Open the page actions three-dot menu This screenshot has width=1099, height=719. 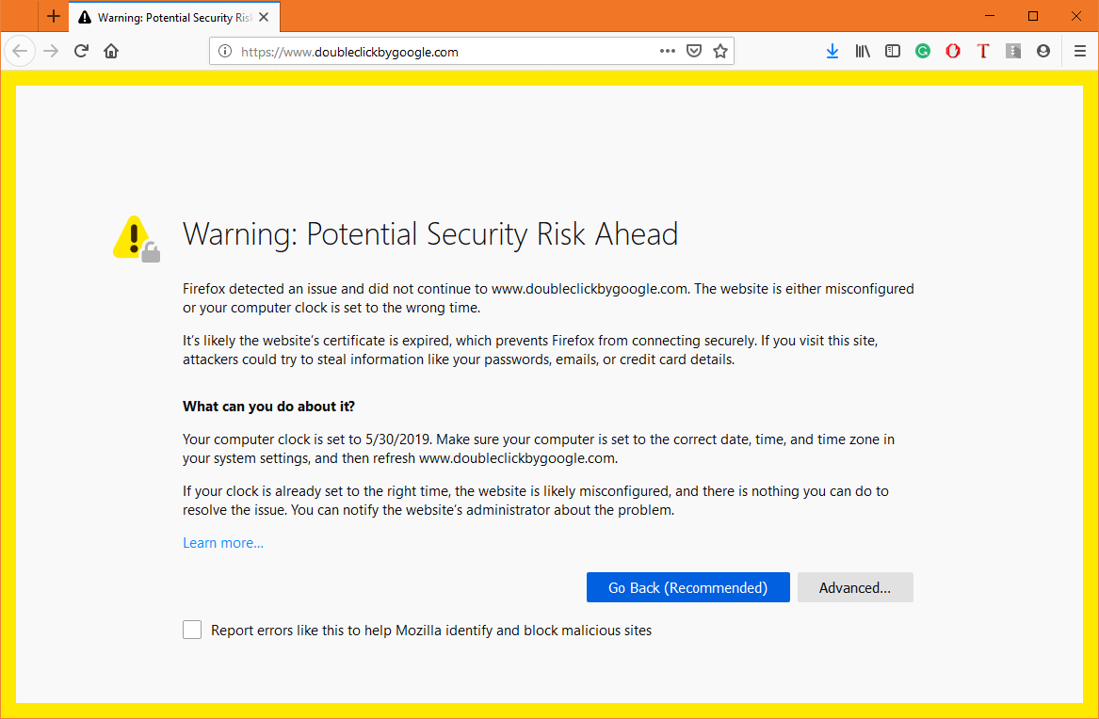[x=668, y=51]
